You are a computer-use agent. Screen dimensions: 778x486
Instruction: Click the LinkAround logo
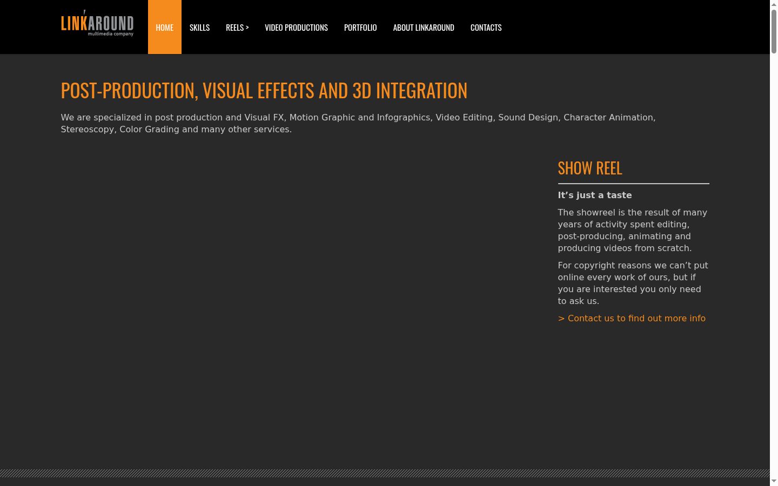[x=97, y=23]
